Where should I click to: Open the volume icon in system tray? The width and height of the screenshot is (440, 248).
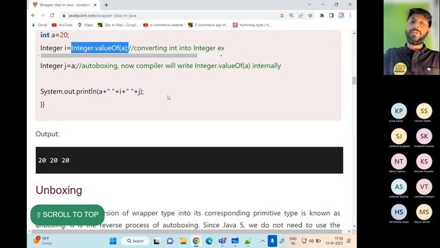[x=311, y=241]
